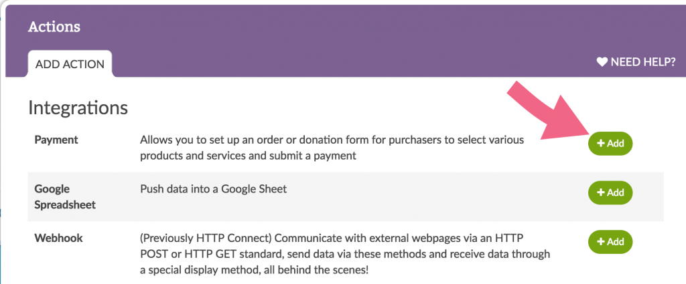Click the plus icon in Google Spreadsheet's Add button

[601, 192]
